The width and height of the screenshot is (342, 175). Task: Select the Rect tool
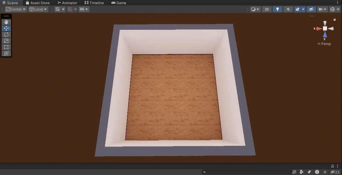pos(6,47)
